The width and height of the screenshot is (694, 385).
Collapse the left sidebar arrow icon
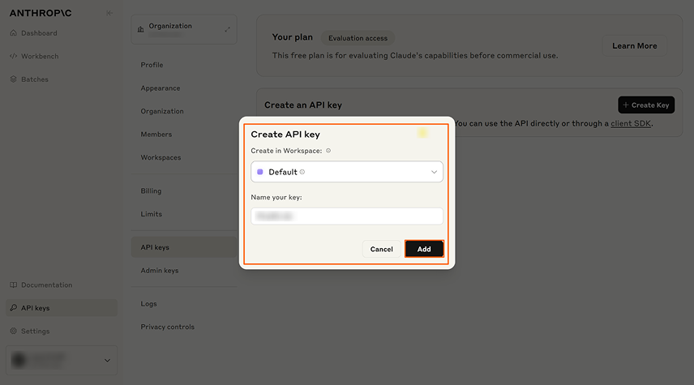[109, 13]
